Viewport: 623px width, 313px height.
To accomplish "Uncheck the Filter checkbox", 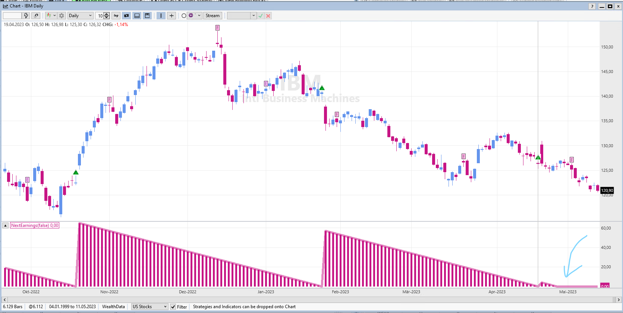I will [x=173, y=307].
